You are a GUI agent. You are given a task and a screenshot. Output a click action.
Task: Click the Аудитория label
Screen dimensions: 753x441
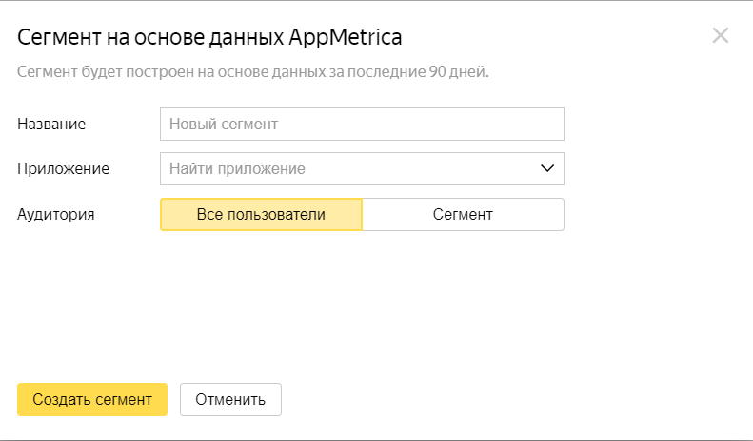tap(56, 214)
